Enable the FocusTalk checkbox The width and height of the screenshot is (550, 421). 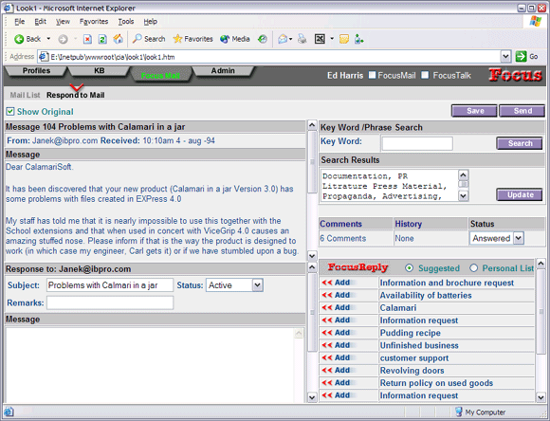425,75
